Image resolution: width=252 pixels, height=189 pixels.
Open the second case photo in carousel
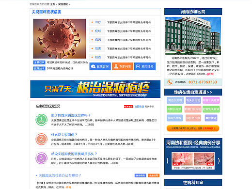[x=204, y=159]
